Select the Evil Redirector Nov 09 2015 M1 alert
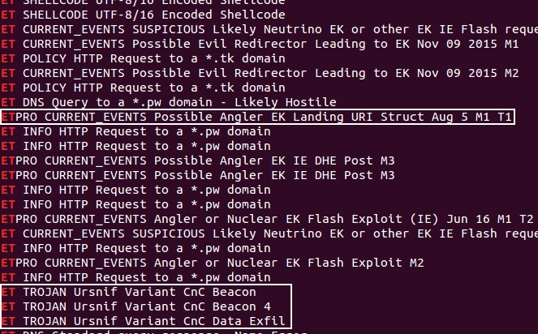 [x=260, y=44]
